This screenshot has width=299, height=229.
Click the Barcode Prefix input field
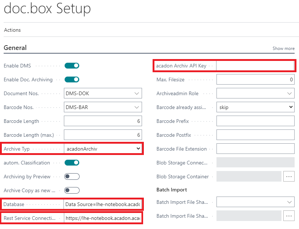click(255, 121)
